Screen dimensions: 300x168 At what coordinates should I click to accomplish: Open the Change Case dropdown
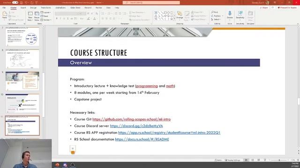pyautogui.click(x=82, y=19)
